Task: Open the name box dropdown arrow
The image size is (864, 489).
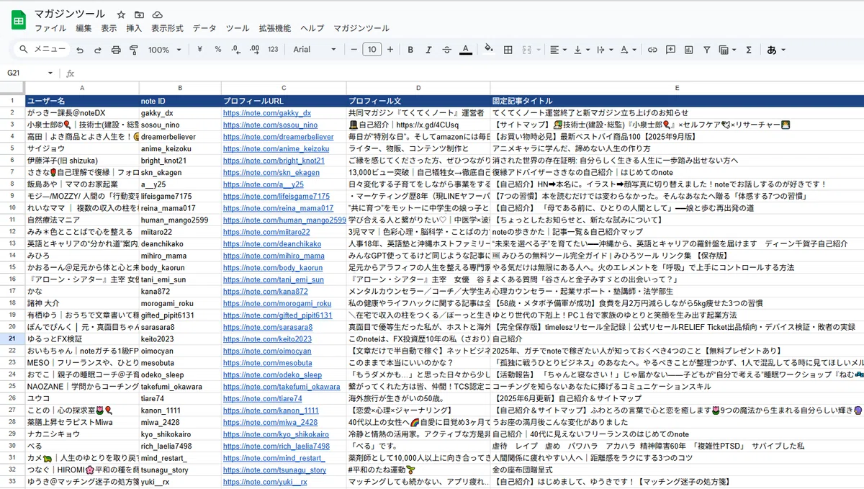Action: coord(50,73)
